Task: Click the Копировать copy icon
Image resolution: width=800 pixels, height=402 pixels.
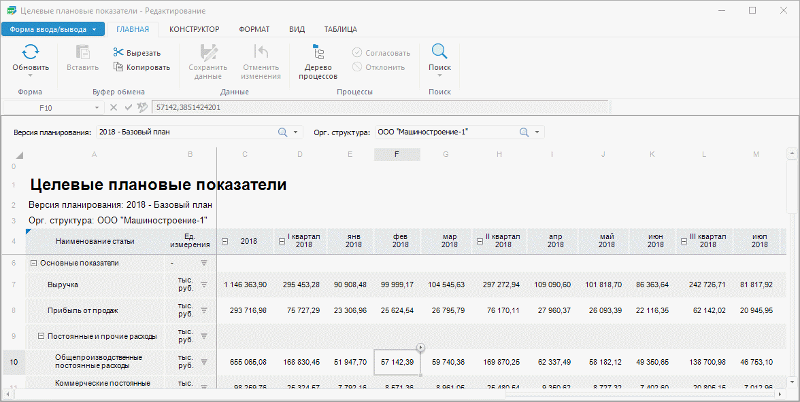Action: tap(118, 67)
